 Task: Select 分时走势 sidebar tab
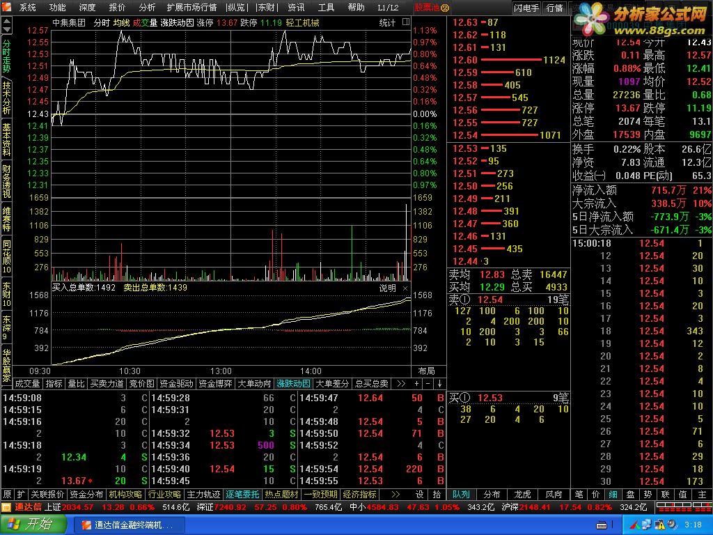point(6,56)
